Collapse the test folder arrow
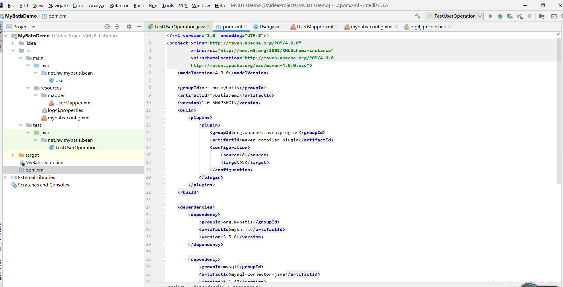 click(21, 125)
